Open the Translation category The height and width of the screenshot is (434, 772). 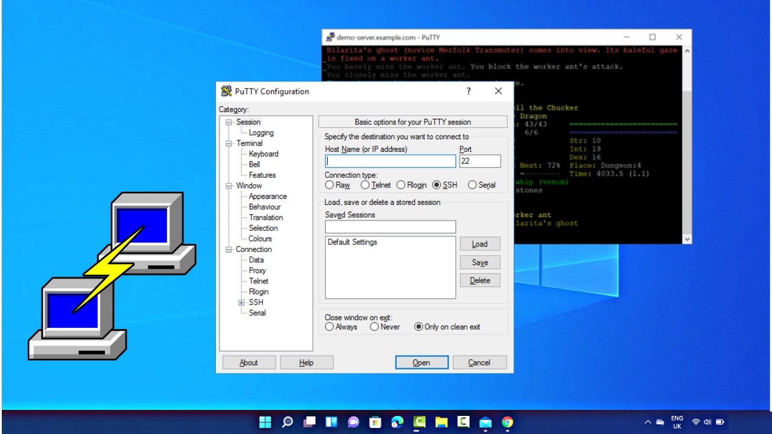[x=266, y=218]
